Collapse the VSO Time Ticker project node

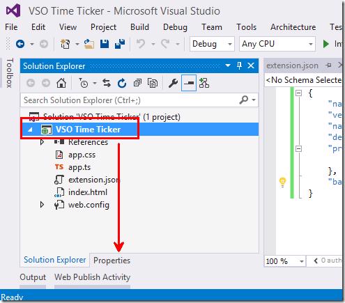pos(30,130)
